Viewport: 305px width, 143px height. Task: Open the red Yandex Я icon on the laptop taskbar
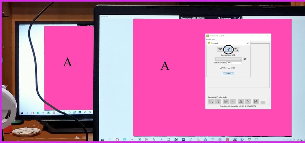pyautogui.click(x=227, y=139)
